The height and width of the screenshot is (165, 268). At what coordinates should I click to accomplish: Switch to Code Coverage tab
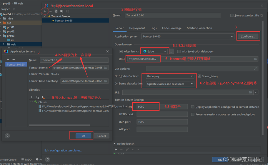click(x=172, y=28)
